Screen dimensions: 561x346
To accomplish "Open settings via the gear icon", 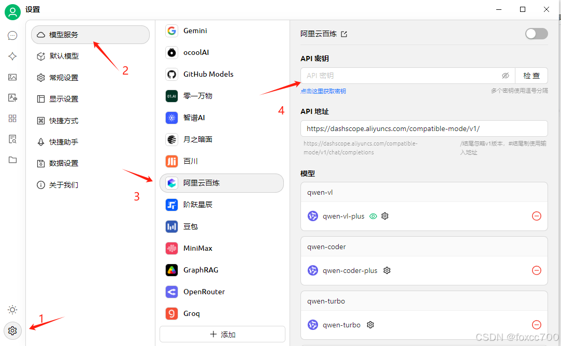I will pyautogui.click(x=12, y=330).
